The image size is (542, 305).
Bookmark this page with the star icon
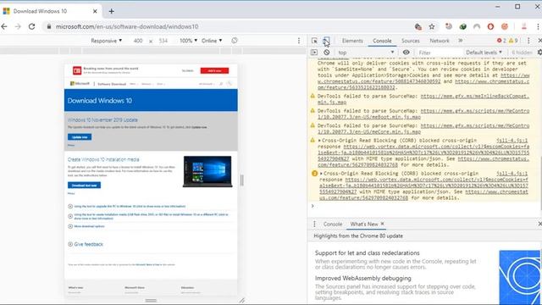(x=432, y=26)
